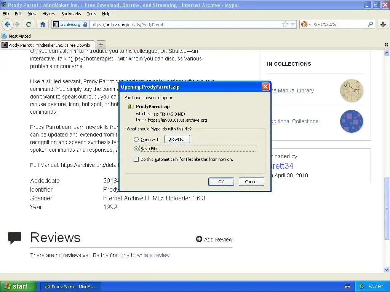Click the 4:37 PM taskbar clock
This screenshot has width=390, height=292.
pyautogui.click(x=376, y=286)
